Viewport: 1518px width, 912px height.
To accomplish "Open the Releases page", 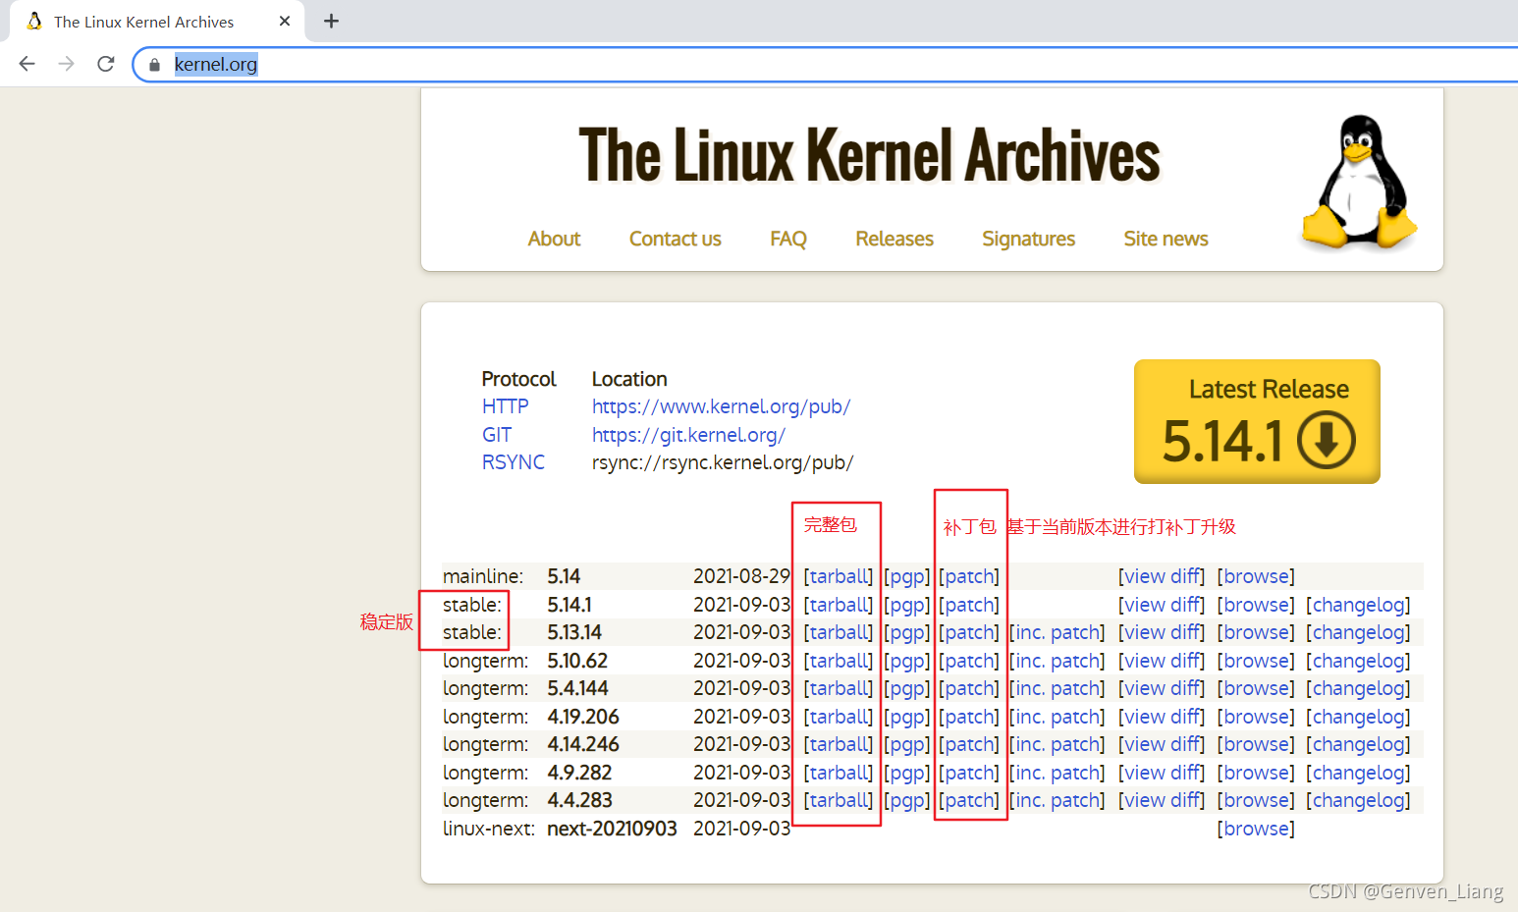I will (x=895, y=239).
